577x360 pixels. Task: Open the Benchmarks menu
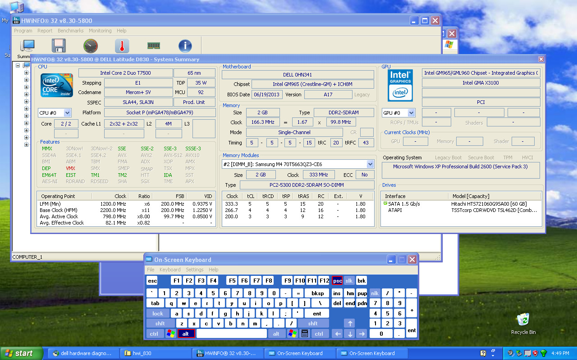click(x=70, y=31)
